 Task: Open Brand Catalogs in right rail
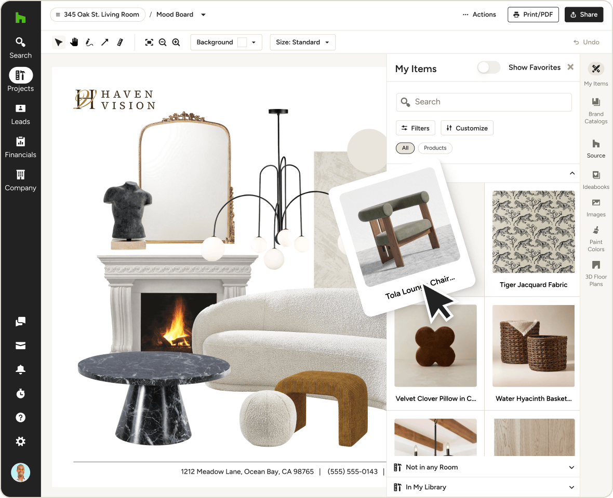coord(596,110)
